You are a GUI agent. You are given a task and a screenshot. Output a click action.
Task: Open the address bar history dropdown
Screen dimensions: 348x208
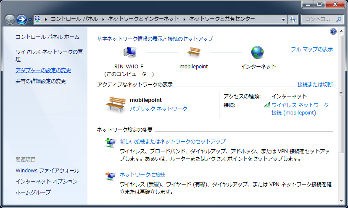click(283, 19)
